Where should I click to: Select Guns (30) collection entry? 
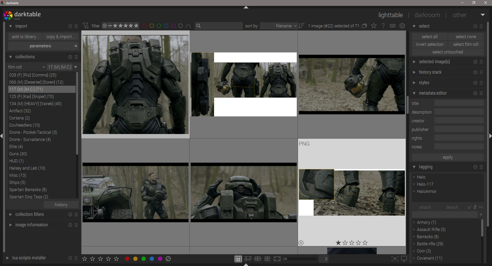coord(18,154)
